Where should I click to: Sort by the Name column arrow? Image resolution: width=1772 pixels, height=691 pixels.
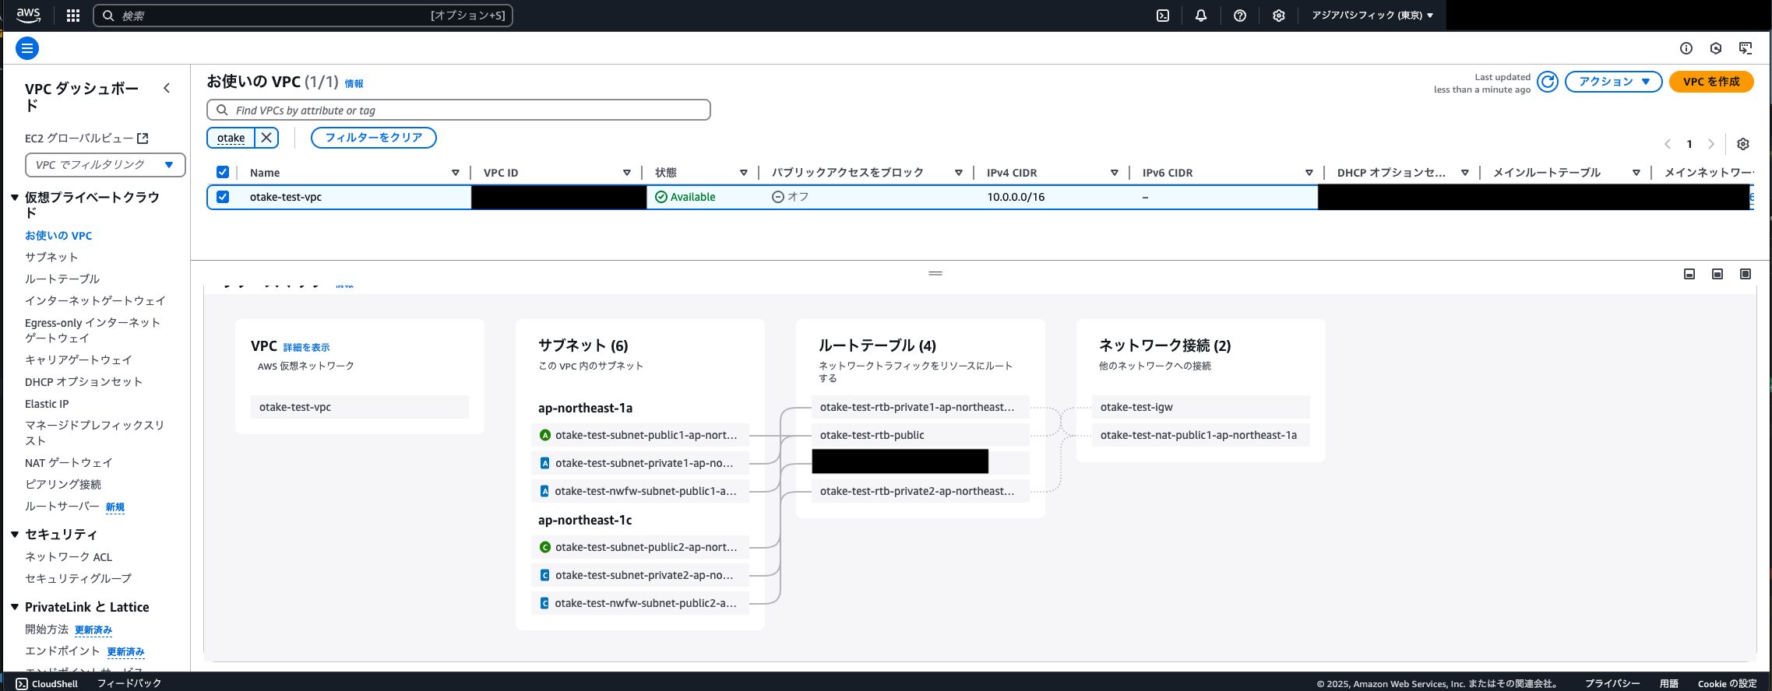click(x=456, y=173)
